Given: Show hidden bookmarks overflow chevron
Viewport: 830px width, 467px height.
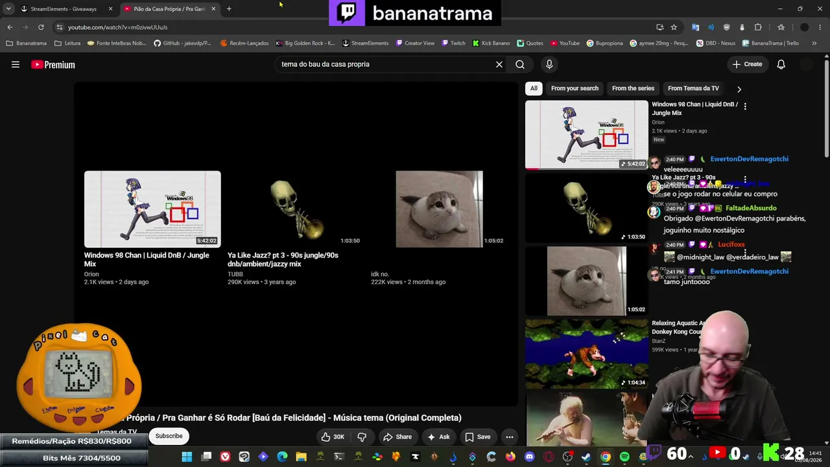Looking at the screenshot, I should (x=814, y=43).
